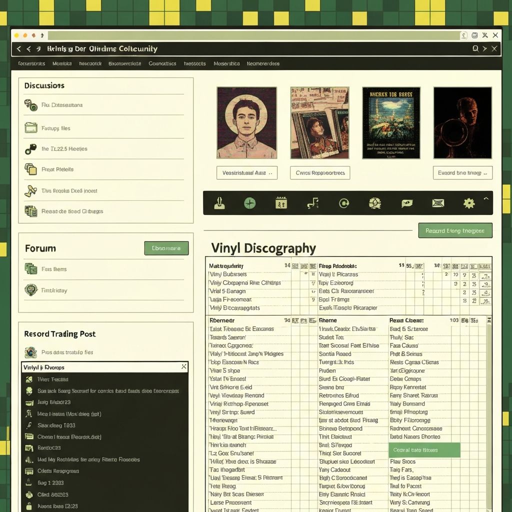Click the first nav tab below title bar
Viewport: 512px width, 512px height.
pos(31,63)
